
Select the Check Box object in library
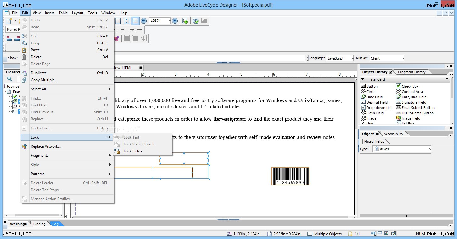407,86
